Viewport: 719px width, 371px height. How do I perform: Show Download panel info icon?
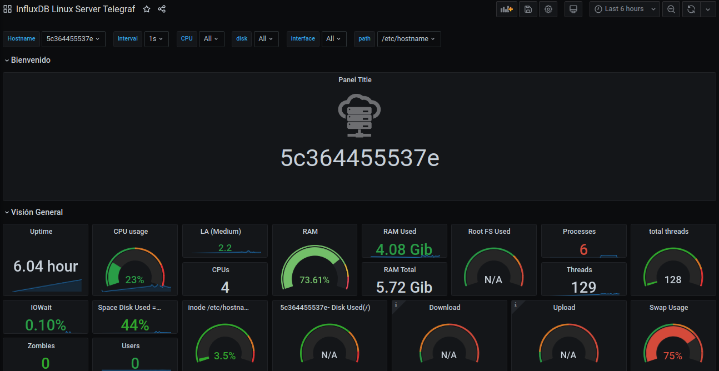[396, 304]
